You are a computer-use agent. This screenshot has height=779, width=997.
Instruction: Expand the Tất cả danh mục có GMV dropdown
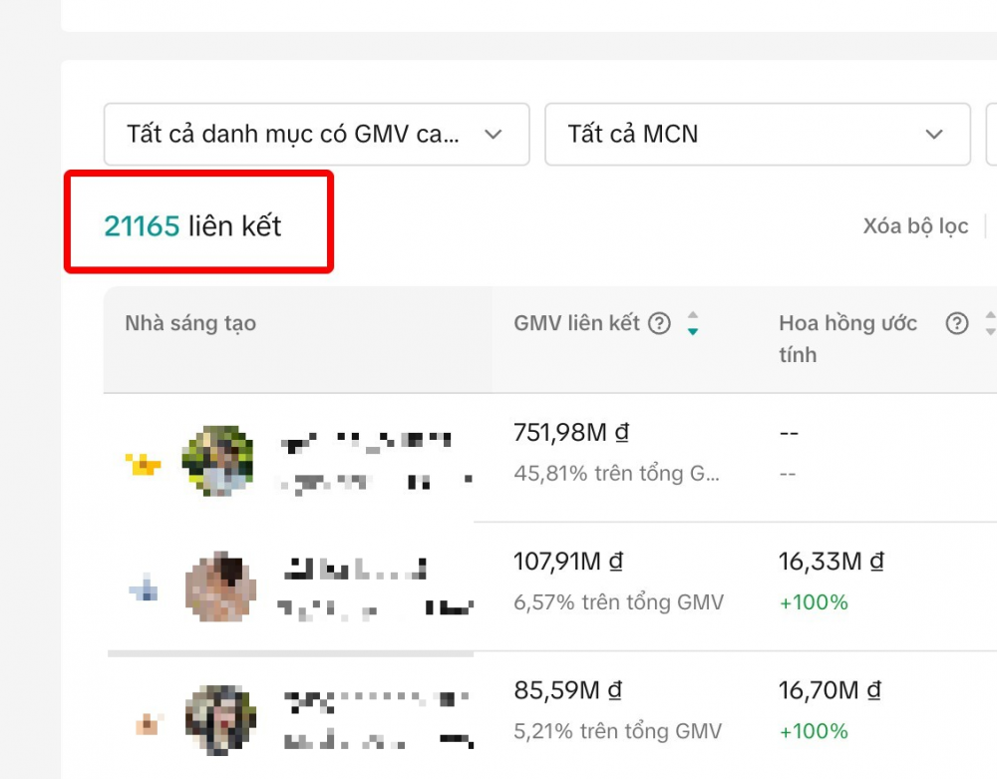tap(316, 134)
